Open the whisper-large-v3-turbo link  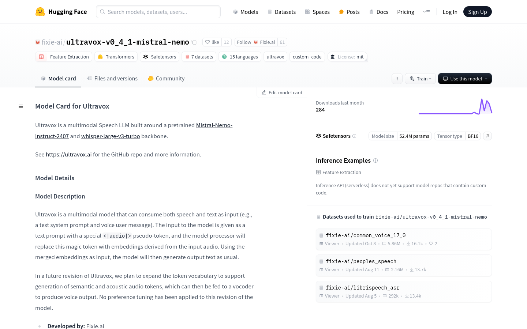click(111, 136)
